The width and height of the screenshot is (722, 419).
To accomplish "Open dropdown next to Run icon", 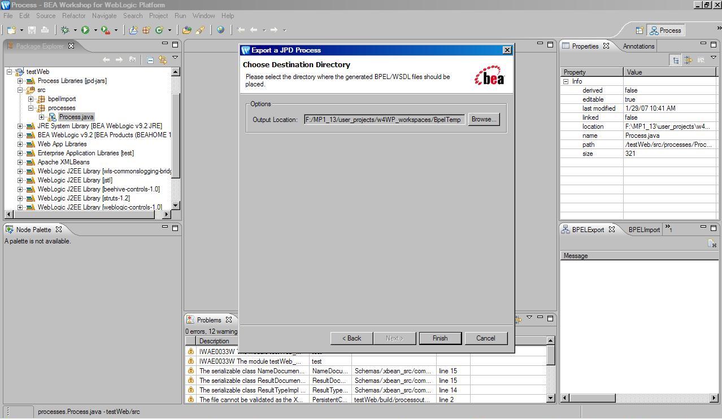I will pos(95,30).
